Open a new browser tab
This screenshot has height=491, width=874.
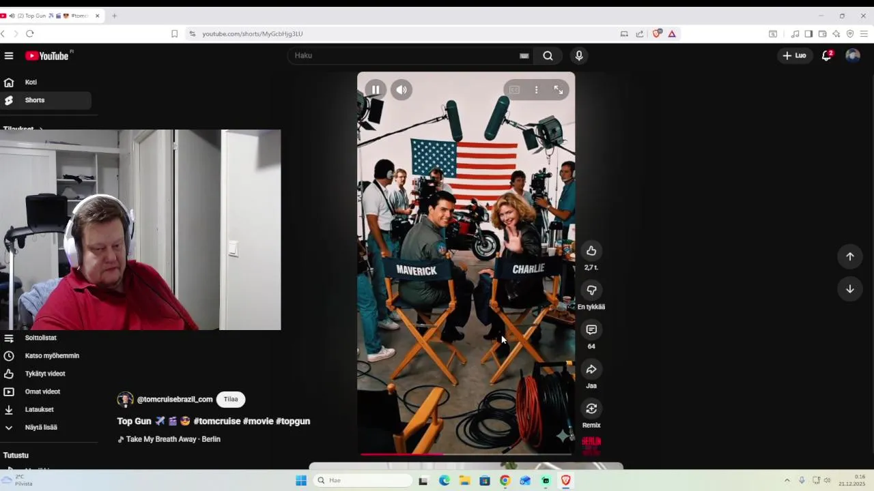(x=114, y=16)
